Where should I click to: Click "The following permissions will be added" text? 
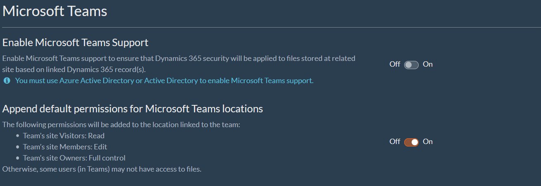pyautogui.click(x=121, y=124)
